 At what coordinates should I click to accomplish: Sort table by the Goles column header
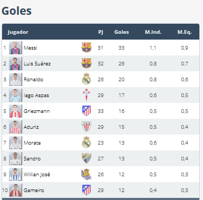pyautogui.click(x=121, y=32)
